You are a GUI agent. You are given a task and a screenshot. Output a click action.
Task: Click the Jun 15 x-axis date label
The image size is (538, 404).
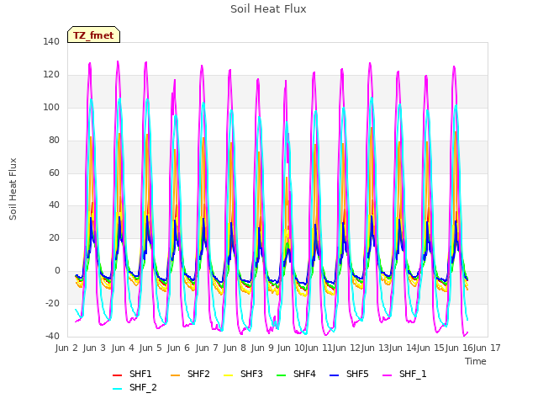tap(430, 348)
